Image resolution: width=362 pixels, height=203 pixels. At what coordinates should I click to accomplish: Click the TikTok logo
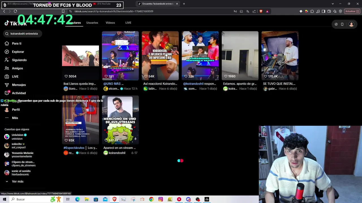click(16, 23)
